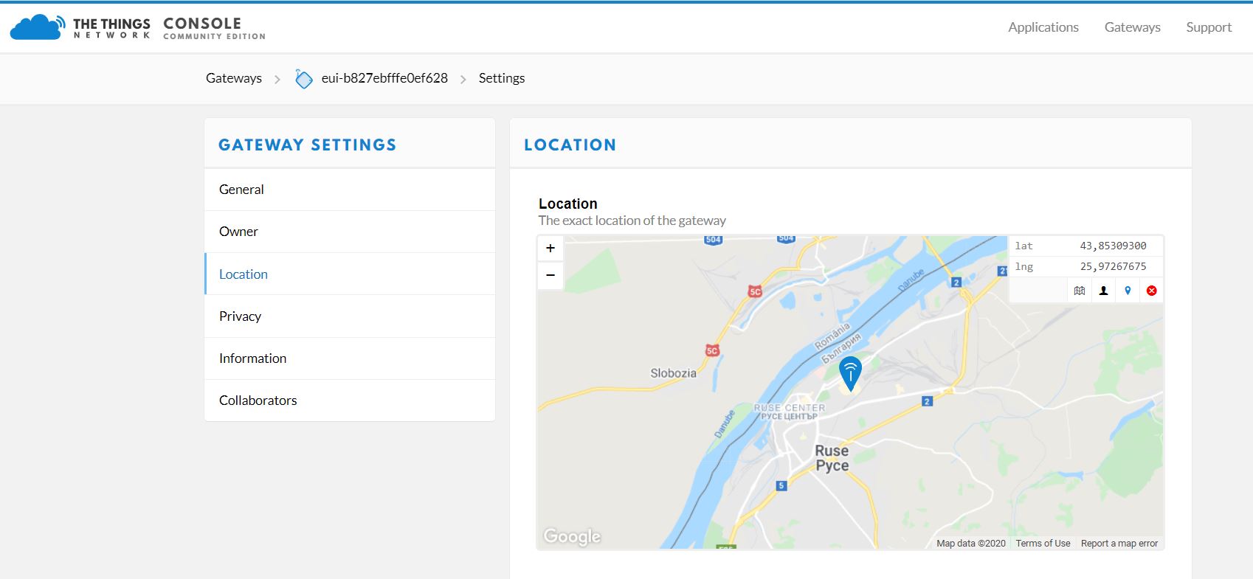Open Support in the top navigation
The image size is (1253, 579).
tap(1208, 27)
